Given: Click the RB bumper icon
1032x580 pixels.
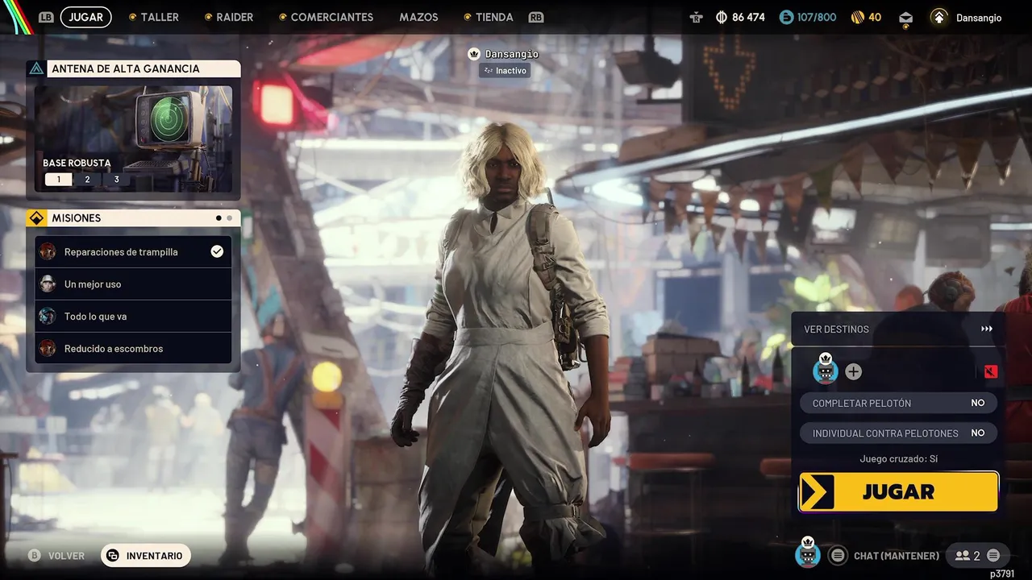Looking at the screenshot, I should click(x=535, y=17).
